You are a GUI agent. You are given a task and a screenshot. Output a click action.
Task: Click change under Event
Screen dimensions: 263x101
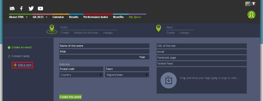pos(108,33)
